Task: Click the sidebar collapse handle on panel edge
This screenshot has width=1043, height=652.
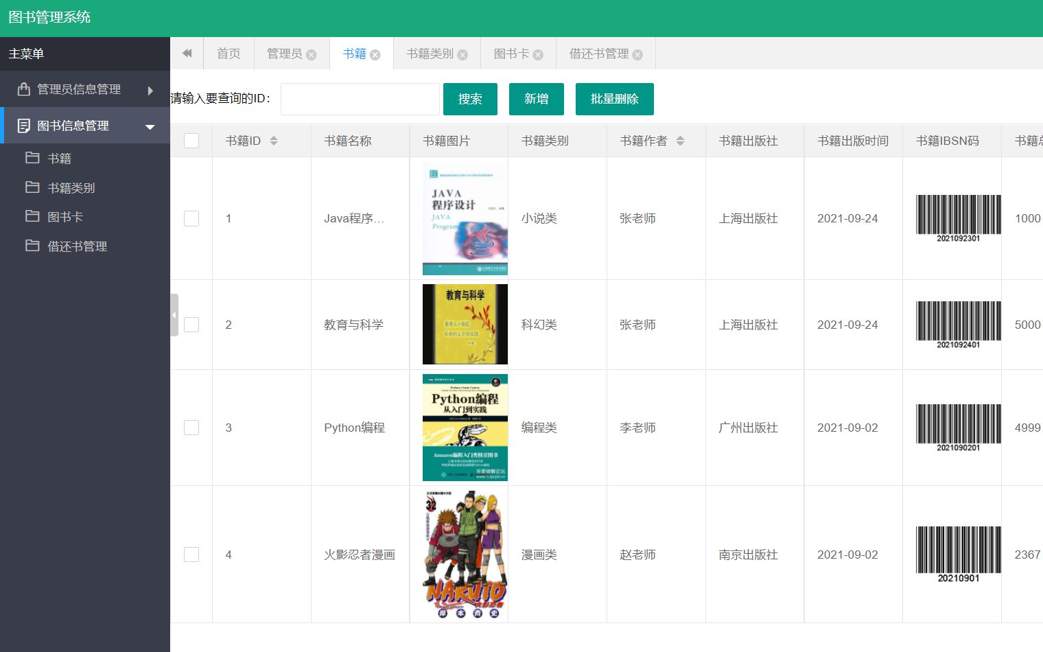Action: (x=174, y=314)
